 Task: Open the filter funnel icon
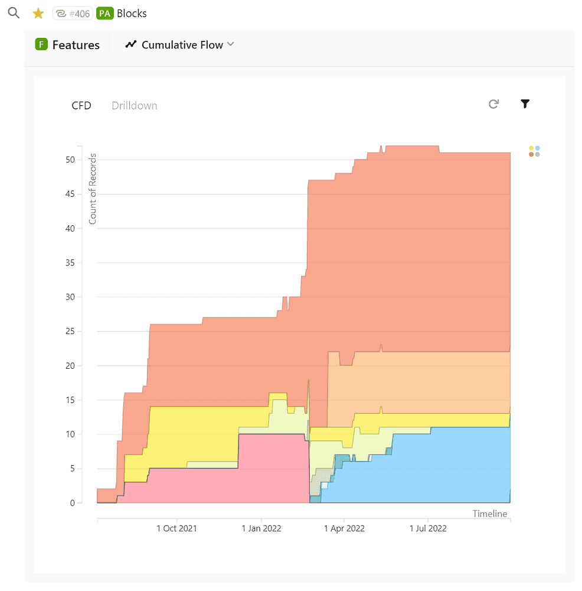(525, 104)
